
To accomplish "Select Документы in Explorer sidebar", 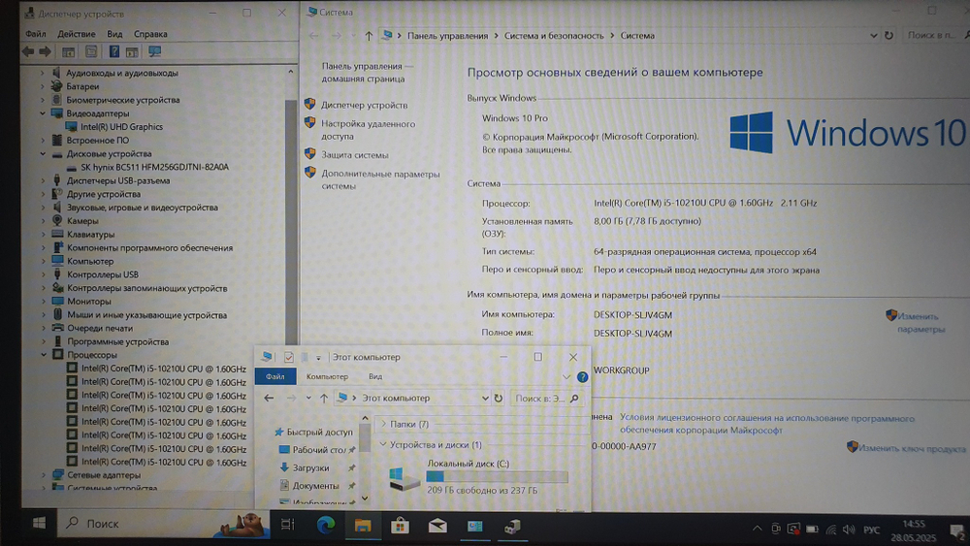I will tap(315, 486).
